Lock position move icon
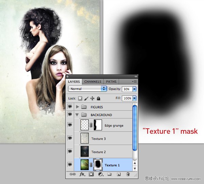This screenshot has width=204, height=184. pyautogui.click(x=92, y=98)
